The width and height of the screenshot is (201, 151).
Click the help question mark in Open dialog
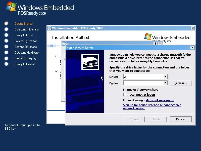(155, 43)
